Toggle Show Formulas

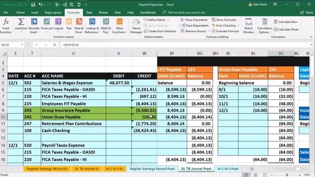pos(224,20)
